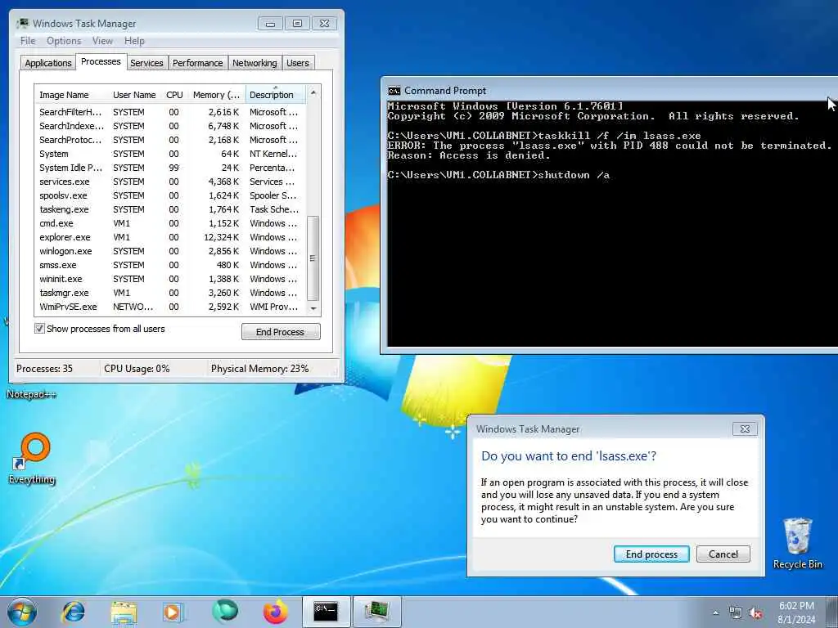Open Windows Media Player taskbar icon
This screenshot has width=838, height=628.
(173, 612)
